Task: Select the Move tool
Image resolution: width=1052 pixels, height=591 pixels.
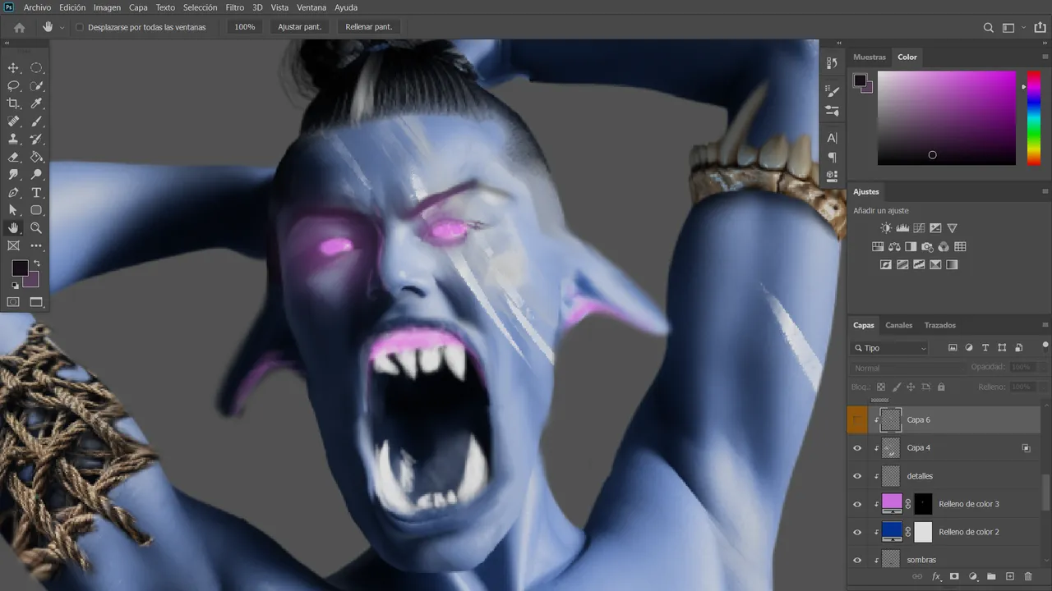Action: tap(13, 68)
